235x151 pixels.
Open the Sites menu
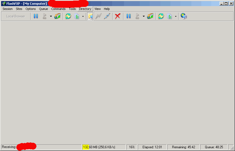(x=19, y=9)
